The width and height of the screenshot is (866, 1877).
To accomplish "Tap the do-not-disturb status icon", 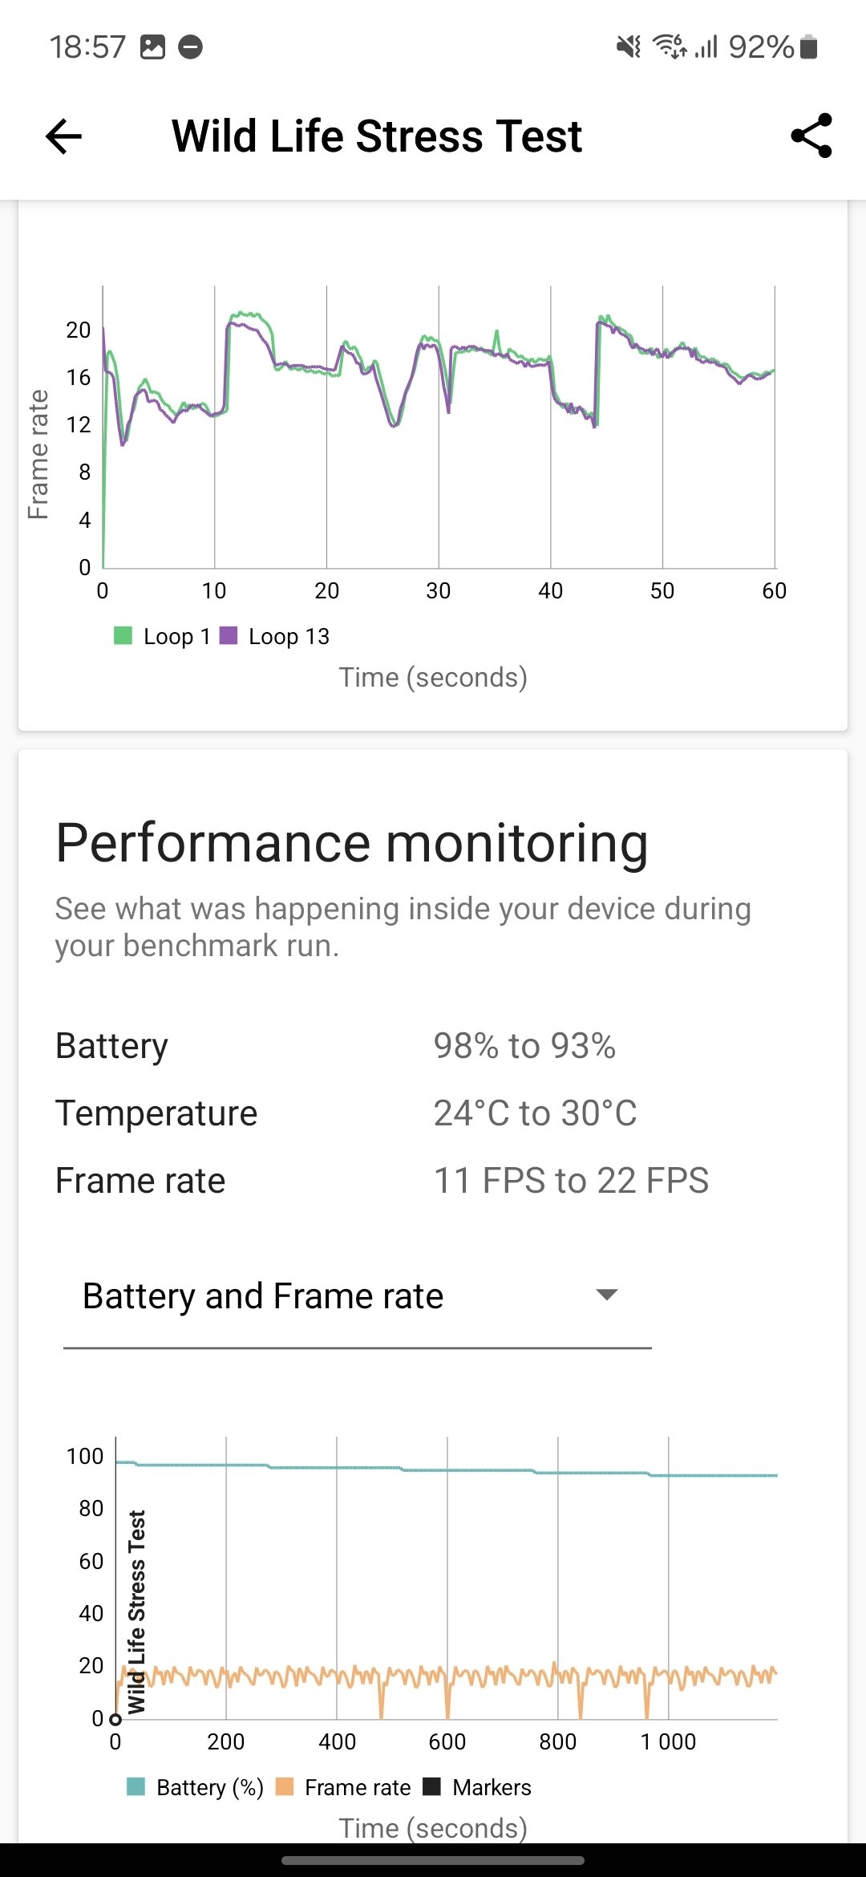I will [x=190, y=47].
